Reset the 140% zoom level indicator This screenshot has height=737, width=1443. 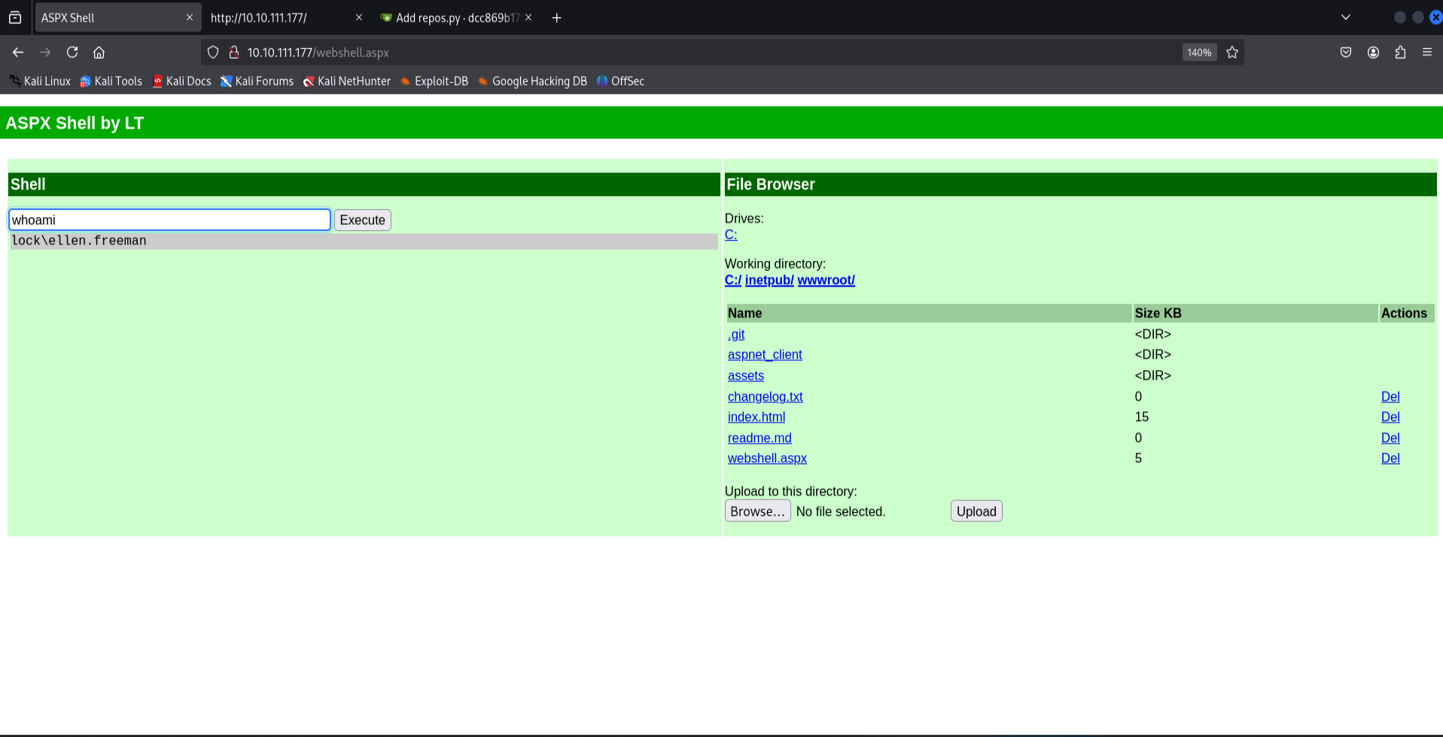1199,53
